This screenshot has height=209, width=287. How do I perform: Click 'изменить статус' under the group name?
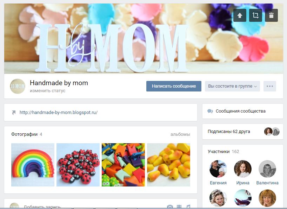click(x=48, y=91)
